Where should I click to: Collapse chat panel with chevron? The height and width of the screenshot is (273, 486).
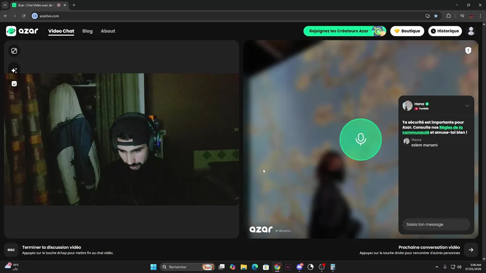coord(467,106)
